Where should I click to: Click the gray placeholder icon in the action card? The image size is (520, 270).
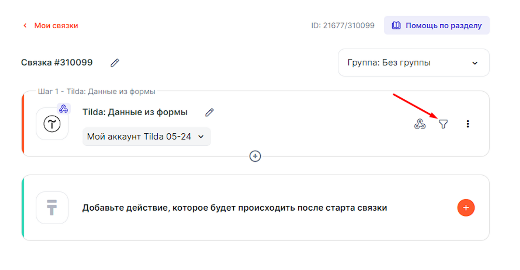pyautogui.click(x=52, y=208)
